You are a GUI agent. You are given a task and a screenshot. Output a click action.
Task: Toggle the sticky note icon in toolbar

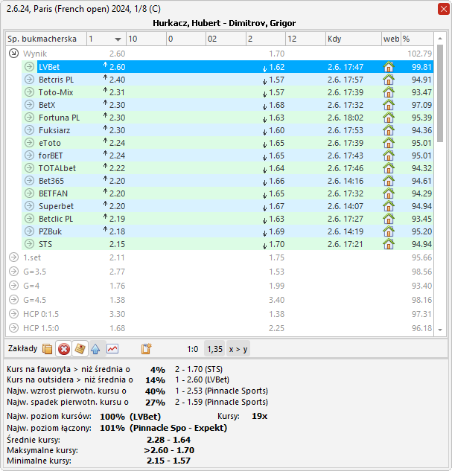(x=80, y=348)
